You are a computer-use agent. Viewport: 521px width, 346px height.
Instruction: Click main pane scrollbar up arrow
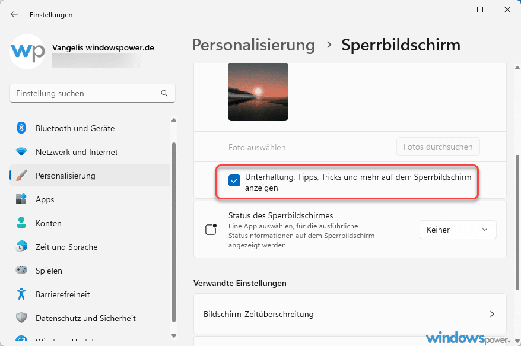click(x=517, y=68)
